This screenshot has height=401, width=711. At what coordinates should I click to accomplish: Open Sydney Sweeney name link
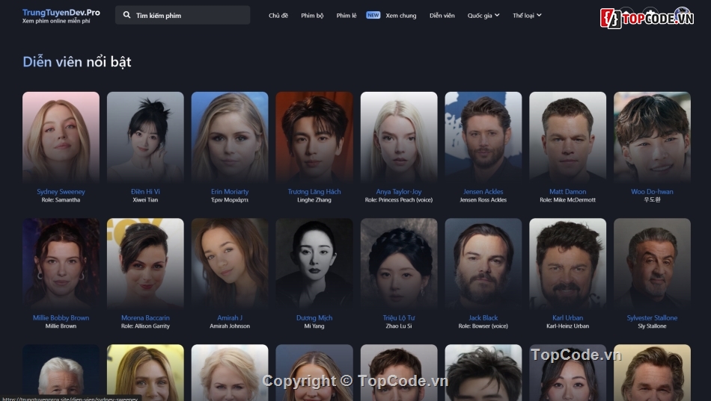point(61,192)
